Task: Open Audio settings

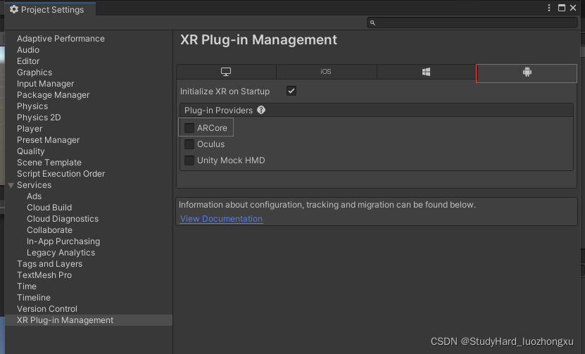Action: (x=28, y=50)
